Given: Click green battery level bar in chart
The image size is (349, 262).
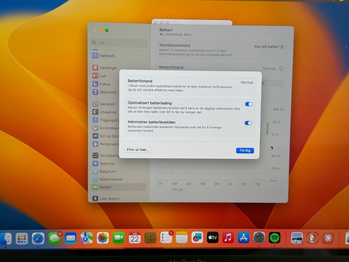Looking at the screenshot, I should (267, 128).
